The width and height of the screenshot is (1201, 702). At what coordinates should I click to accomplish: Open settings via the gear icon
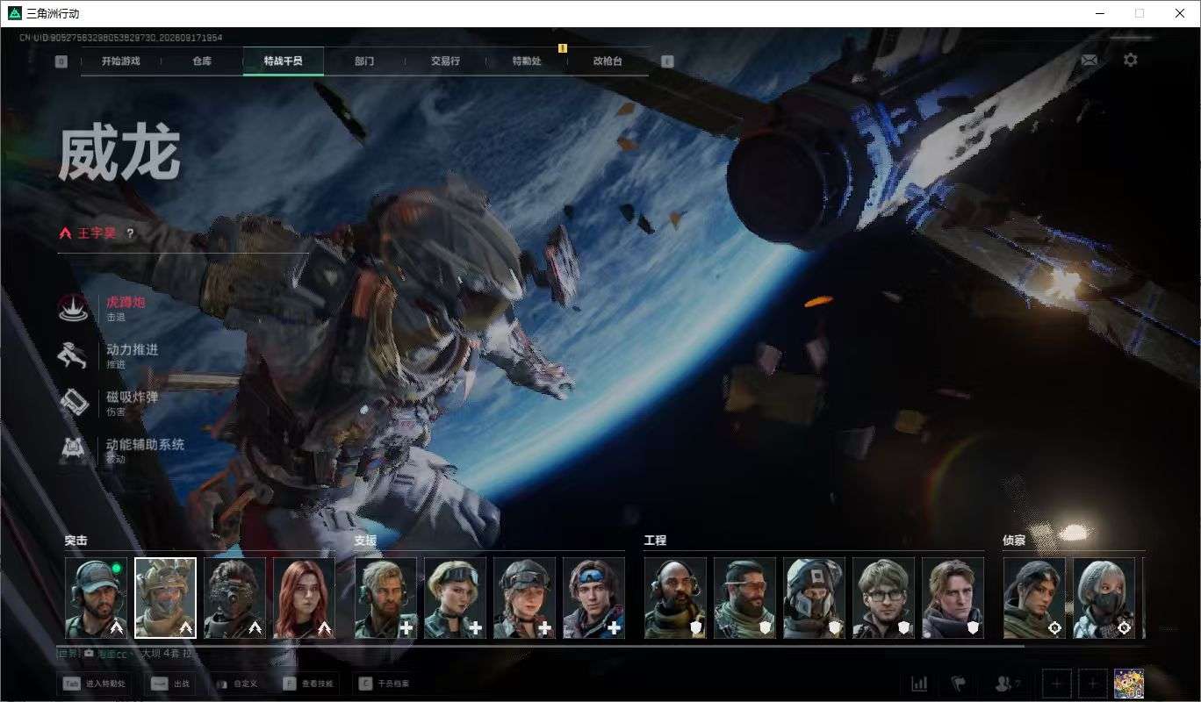point(1131,60)
